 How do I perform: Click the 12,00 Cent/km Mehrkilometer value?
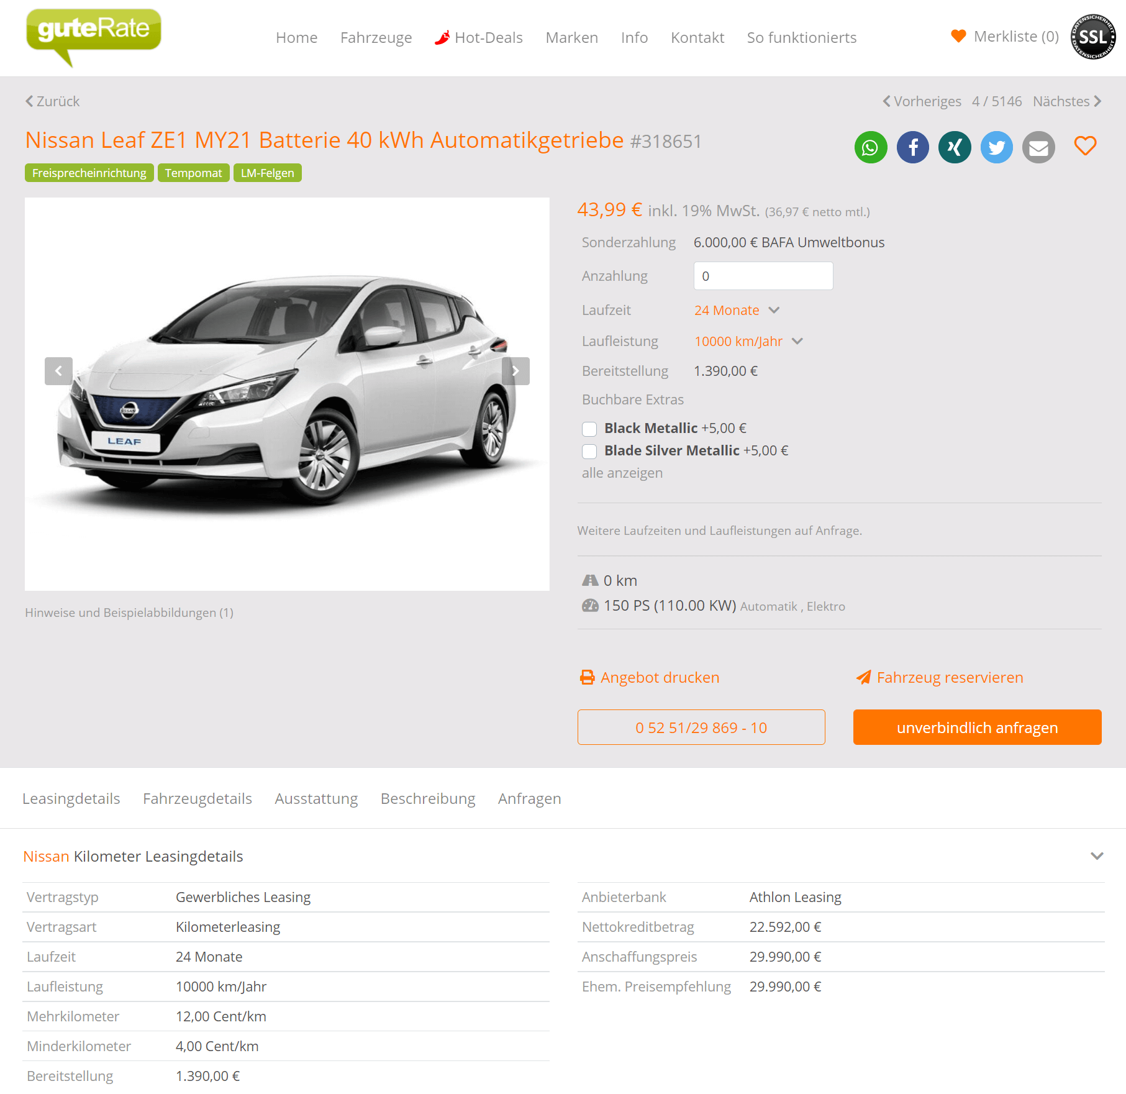(221, 1016)
